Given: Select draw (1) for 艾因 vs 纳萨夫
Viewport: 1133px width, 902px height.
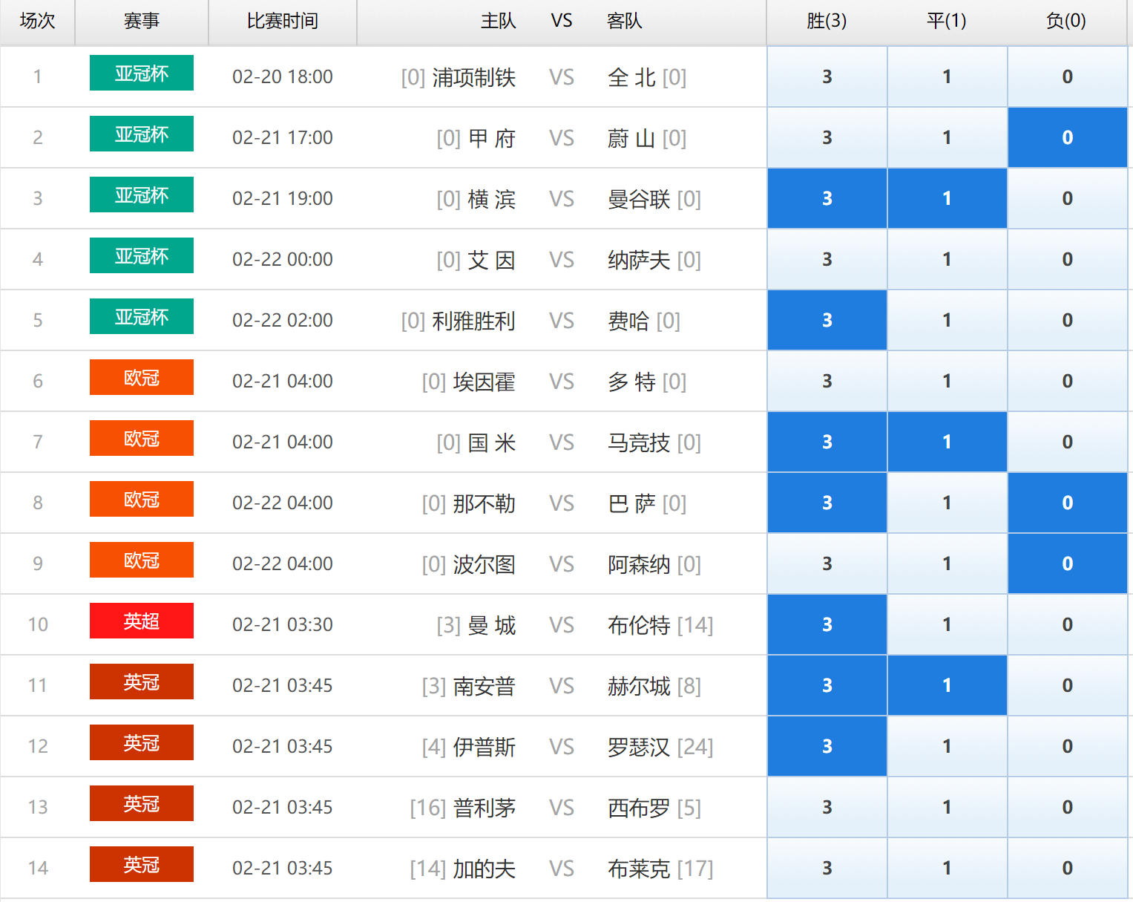Looking at the screenshot, I should pyautogui.click(x=947, y=259).
